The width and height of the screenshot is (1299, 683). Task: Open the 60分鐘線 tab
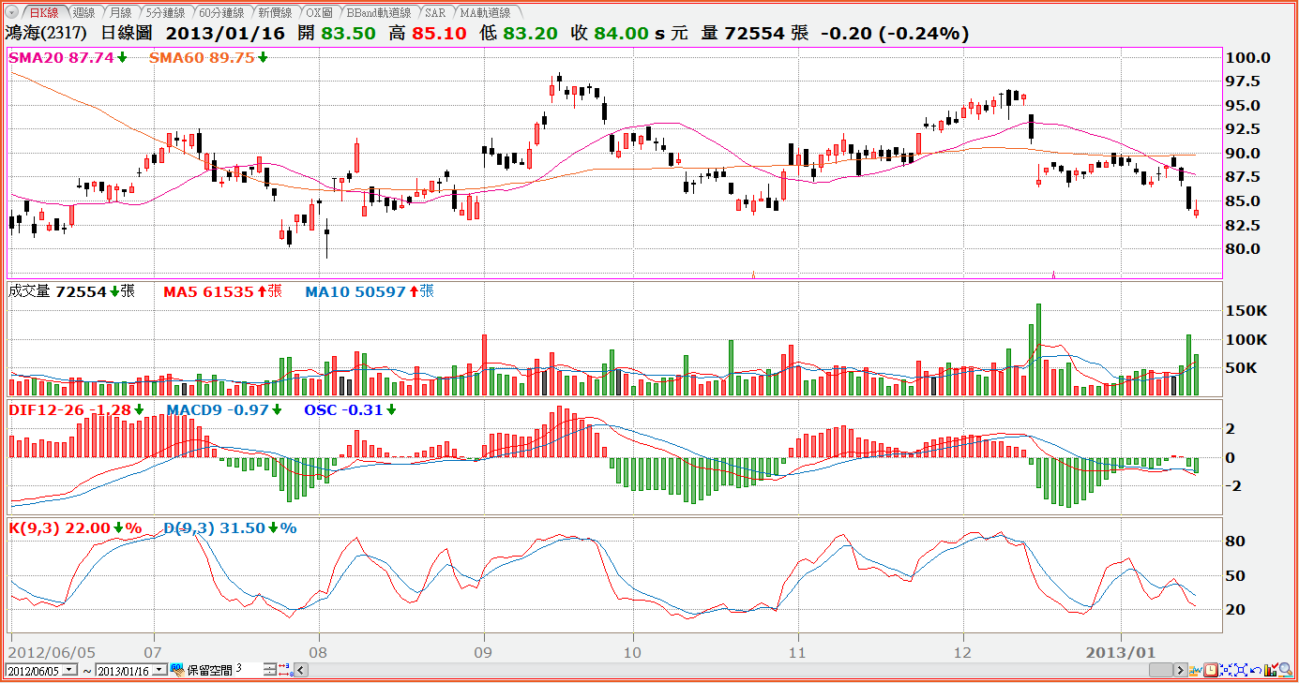221,13
